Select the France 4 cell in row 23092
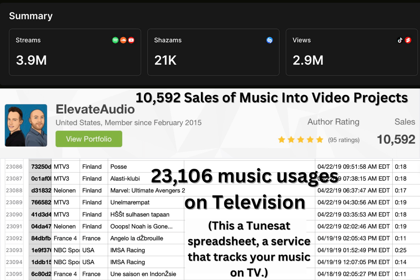The image size is (420, 280). click(x=66, y=238)
